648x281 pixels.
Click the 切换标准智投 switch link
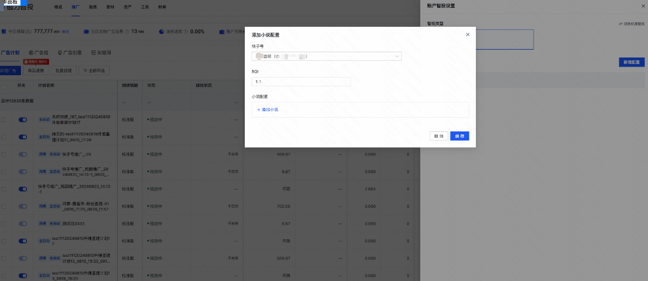click(x=631, y=24)
